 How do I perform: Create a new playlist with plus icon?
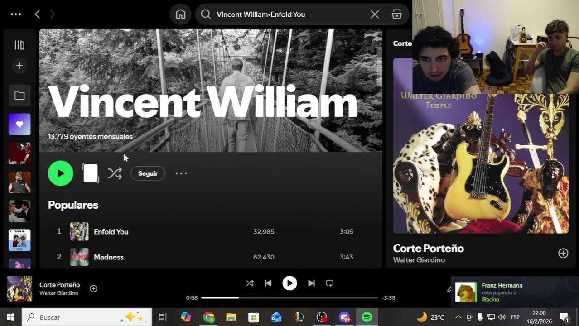pos(19,66)
